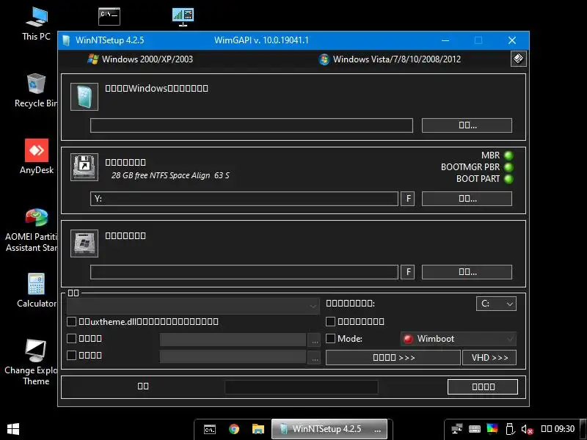Image resolution: width=587 pixels, height=440 pixels.
Task: Click the VHD >>> button
Action: [489, 358]
